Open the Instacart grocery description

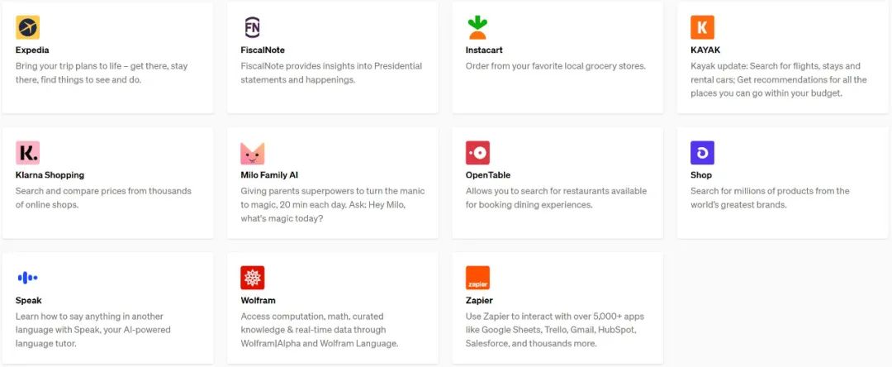tap(555, 66)
